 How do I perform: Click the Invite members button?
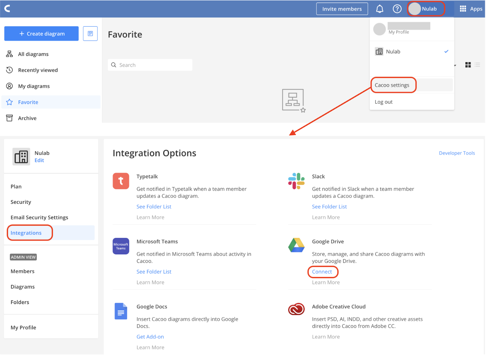pyautogui.click(x=342, y=9)
